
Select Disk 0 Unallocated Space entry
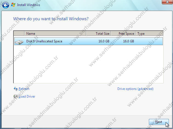coord(44,41)
